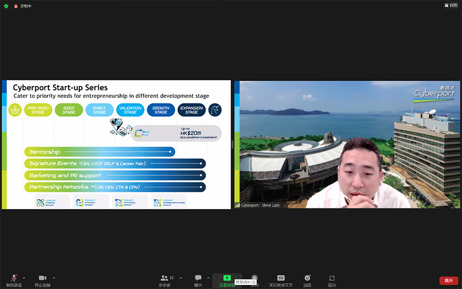Screen dimensions: 462x289
Task: Click the divider handle between slide and video
Action: pos(233,145)
